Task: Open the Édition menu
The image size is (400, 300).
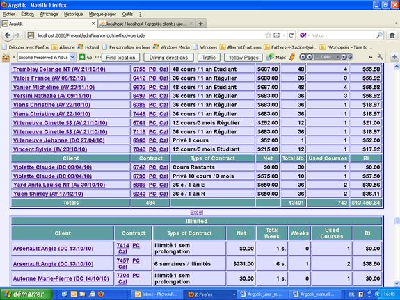Action: point(27,15)
